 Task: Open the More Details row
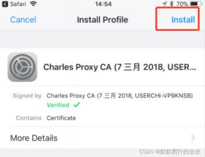click(103, 138)
